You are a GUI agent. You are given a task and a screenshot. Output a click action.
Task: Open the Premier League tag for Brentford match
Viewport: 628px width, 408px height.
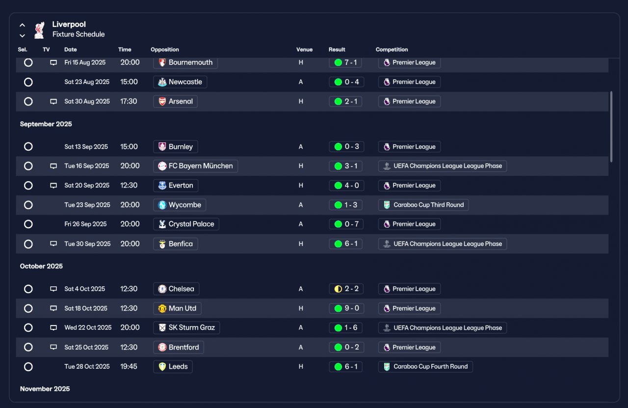coord(409,348)
